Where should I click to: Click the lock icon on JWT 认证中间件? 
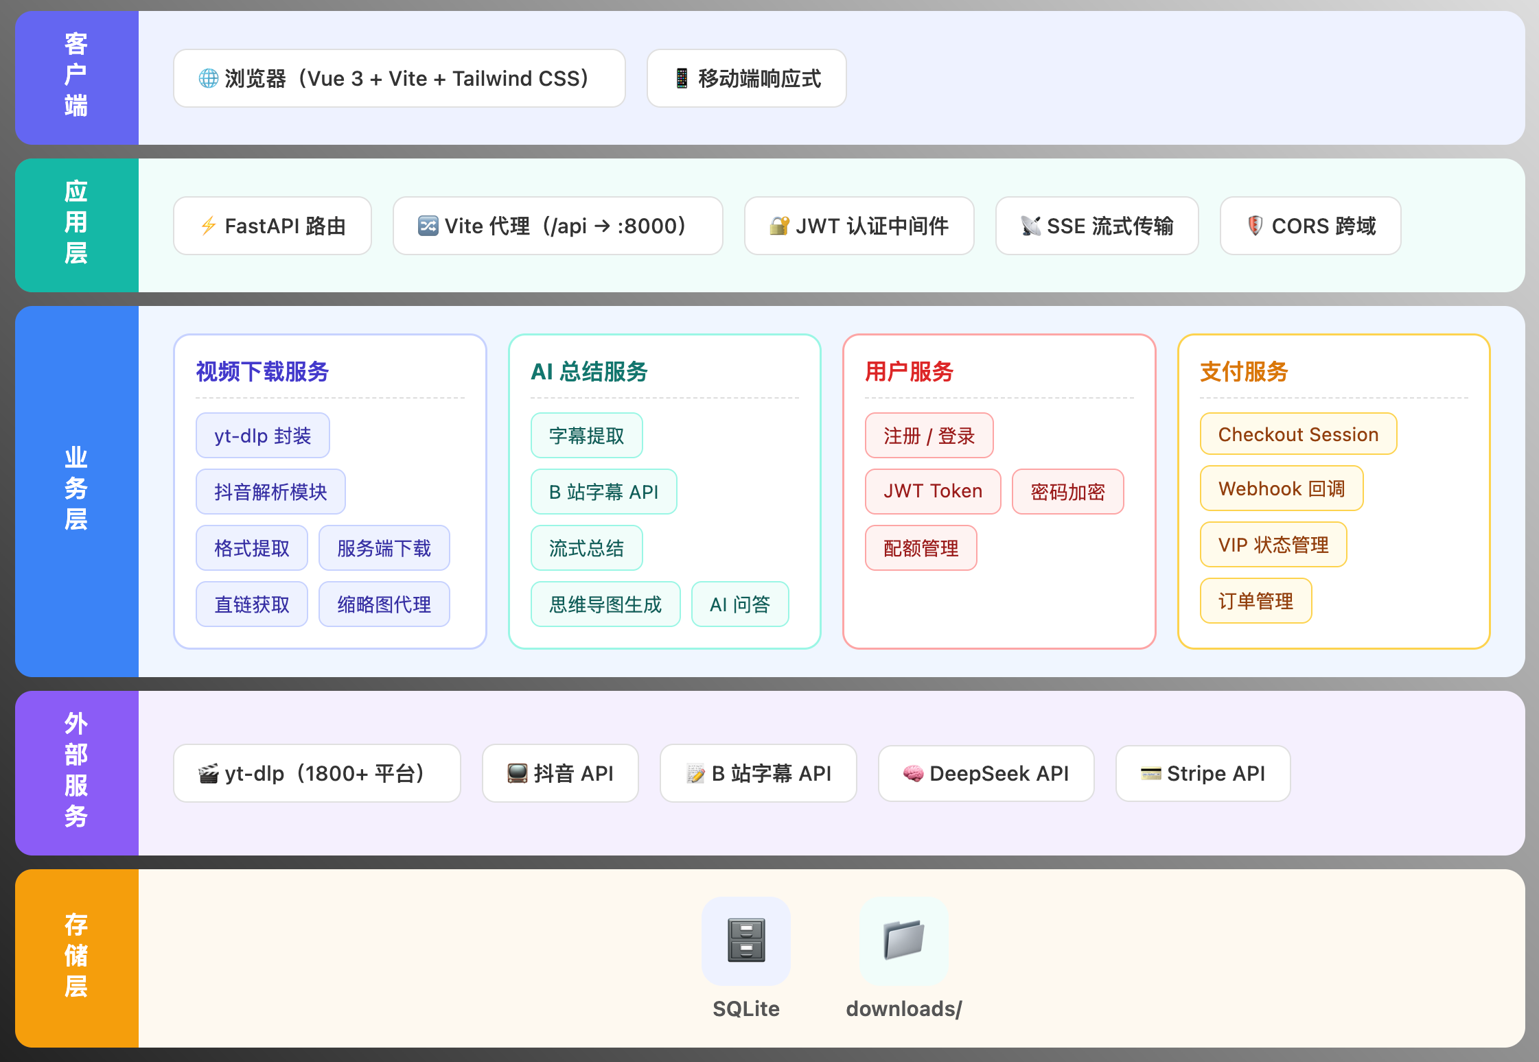click(x=779, y=226)
